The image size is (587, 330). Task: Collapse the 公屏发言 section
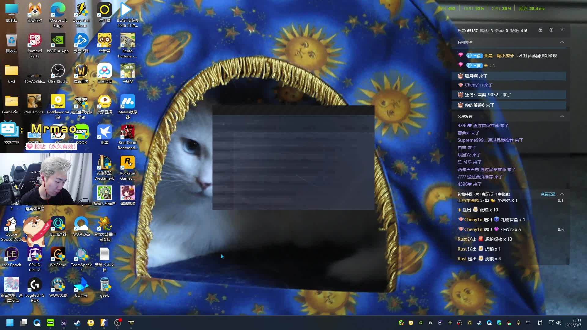(562, 116)
